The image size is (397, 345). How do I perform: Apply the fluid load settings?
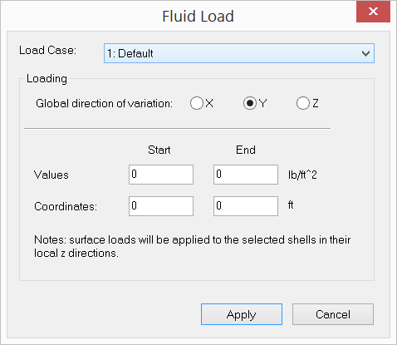(x=242, y=314)
